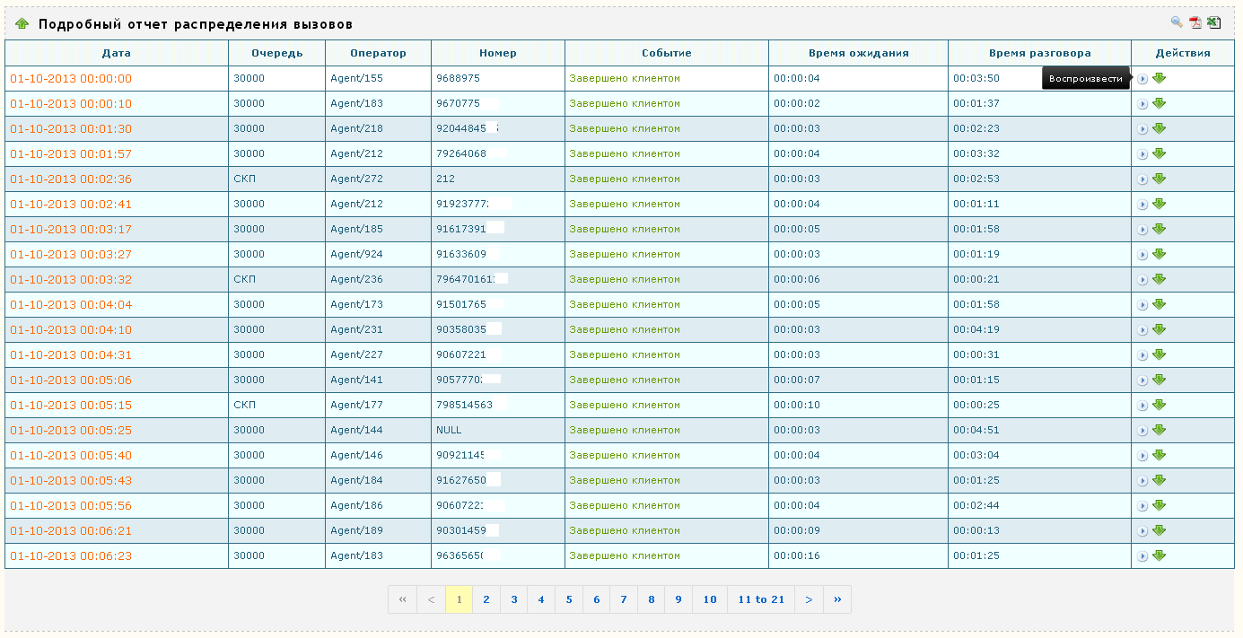Screen dimensions: 1243x638
Task: Play recording for 01-10-2013 00:01:30 call
Action: pyautogui.click(x=1142, y=129)
